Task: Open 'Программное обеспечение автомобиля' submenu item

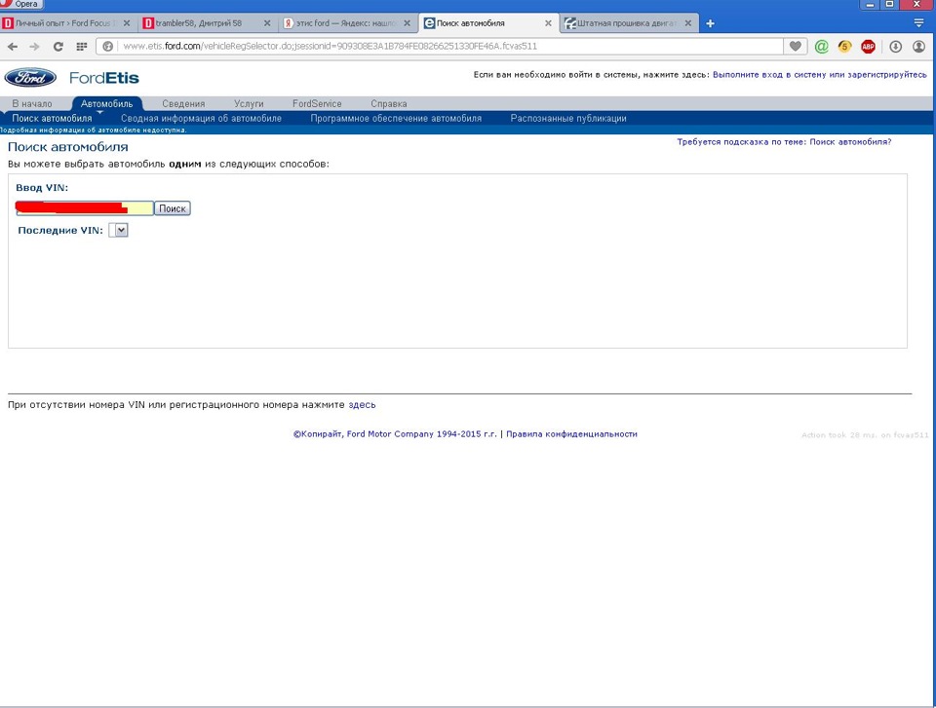Action: pyautogui.click(x=396, y=118)
